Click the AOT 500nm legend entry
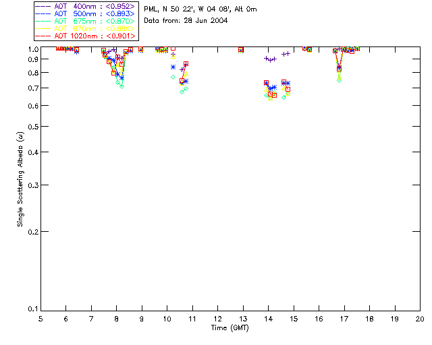 click(85, 13)
